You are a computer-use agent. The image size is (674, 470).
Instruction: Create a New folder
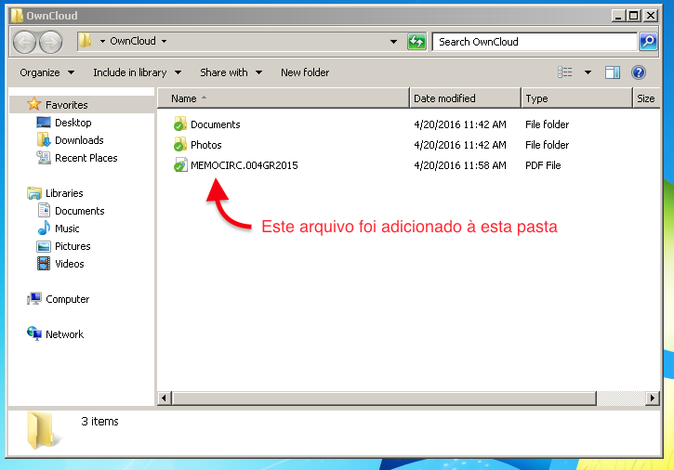pyautogui.click(x=305, y=72)
